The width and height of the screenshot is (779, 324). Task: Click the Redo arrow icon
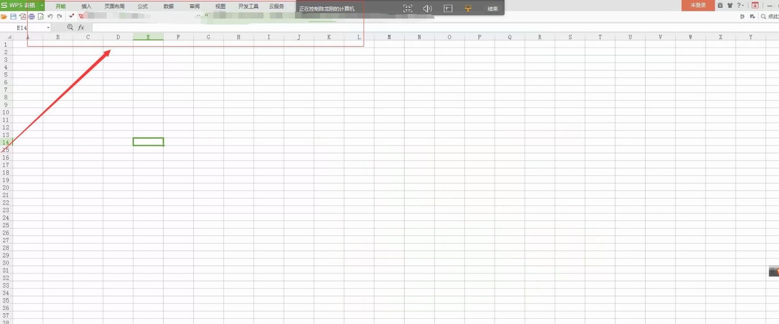coord(59,17)
